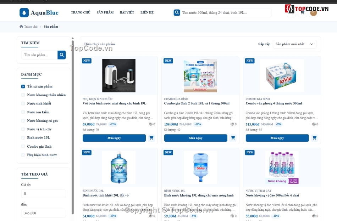Screen dimensions: 337x221
Task: Open BÀI VIẾT menu
Action: pyautogui.click(x=127, y=12)
